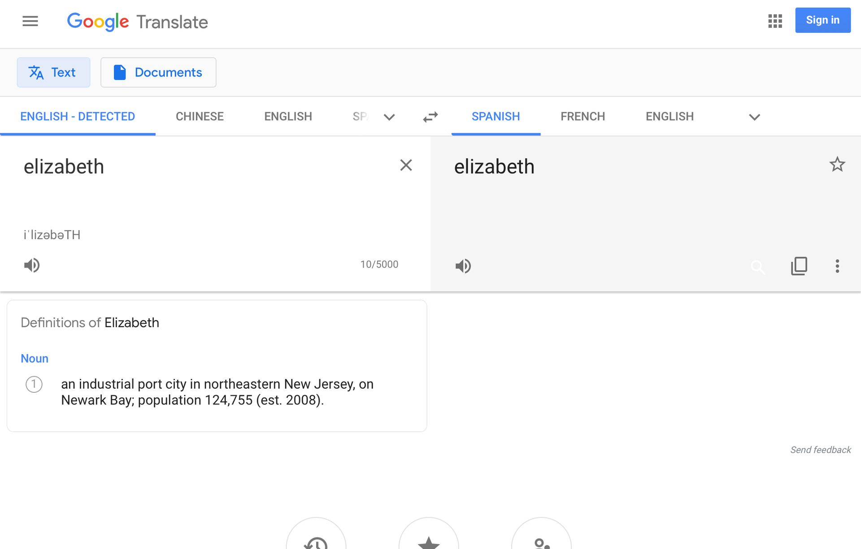Clear the source text with X

(x=406, y=165)
